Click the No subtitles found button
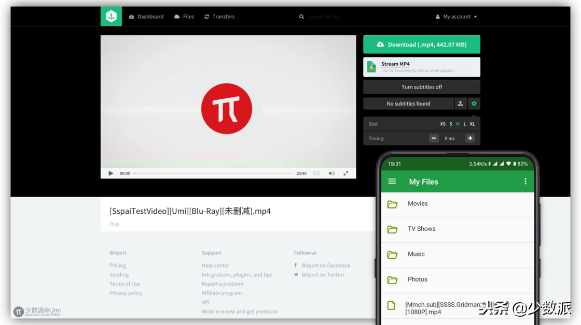Screen dimensions: 581x325 coord(408,104)
